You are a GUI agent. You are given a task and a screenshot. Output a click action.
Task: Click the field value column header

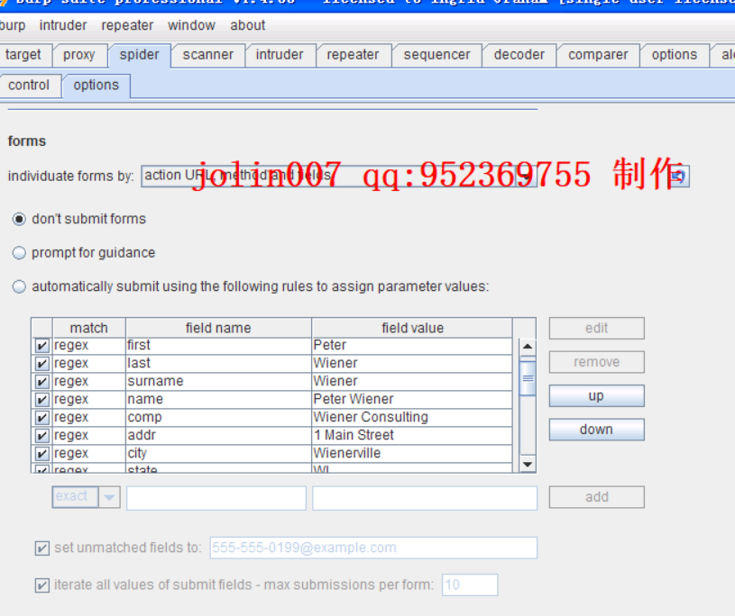click(x=412, y=328)
